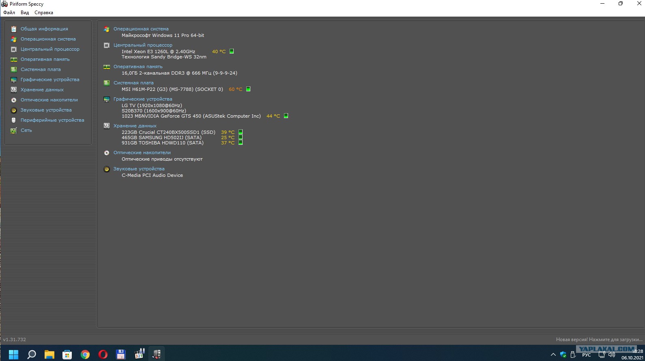The width and height of the screenshot is (645, 361).
Task: Click the new version download notice
Action: tap(599, 340)
